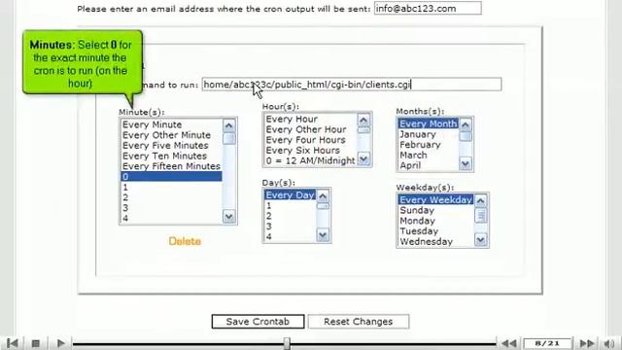Select Every Five Minutes option
Viewport: 622px width, 350px height.
171,145
